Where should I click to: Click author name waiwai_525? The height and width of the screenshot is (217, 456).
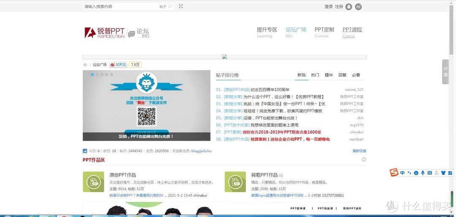click(x=354, y=90)
